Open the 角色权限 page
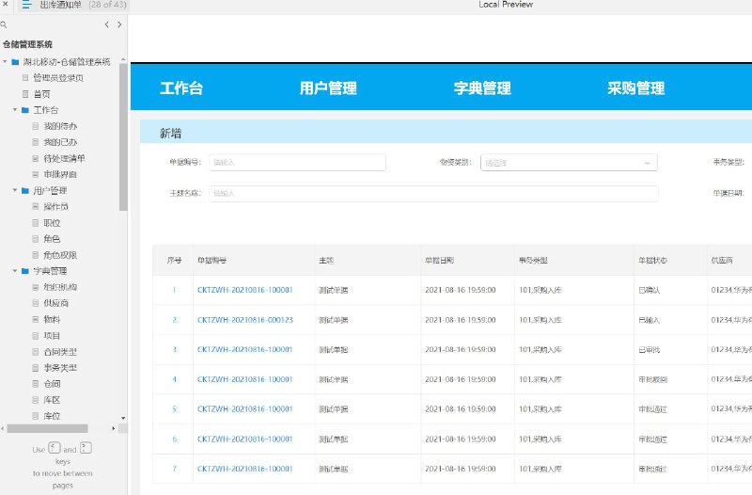Viewport: 752px width, 495px height. 60,255
